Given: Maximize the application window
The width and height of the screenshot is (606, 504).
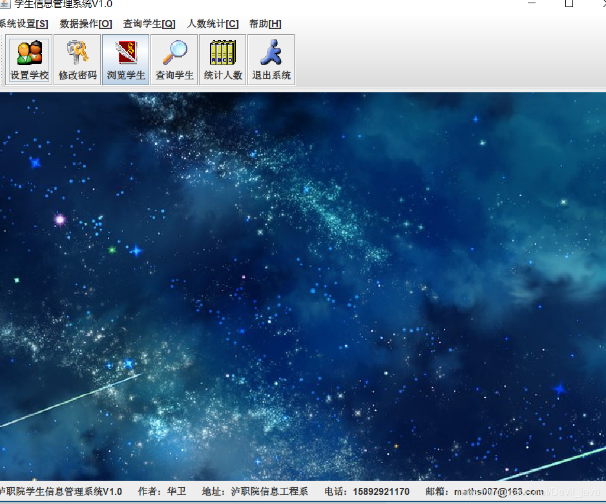Looking at the screenshot, I should (x=569, y=3).
